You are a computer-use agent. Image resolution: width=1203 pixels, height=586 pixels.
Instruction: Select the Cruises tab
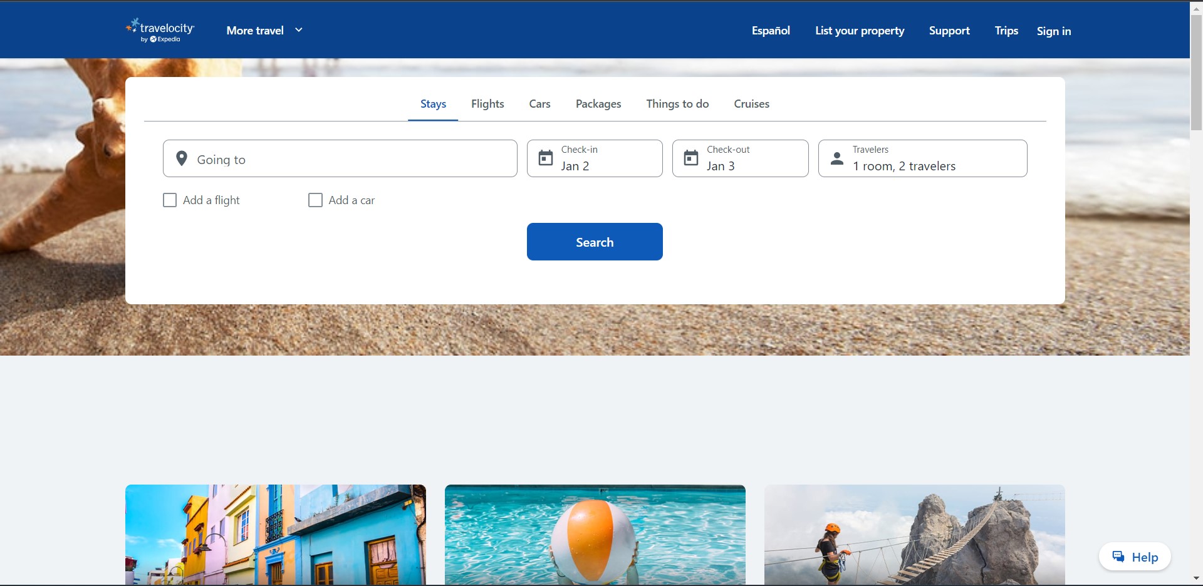[x=751, y=104]
